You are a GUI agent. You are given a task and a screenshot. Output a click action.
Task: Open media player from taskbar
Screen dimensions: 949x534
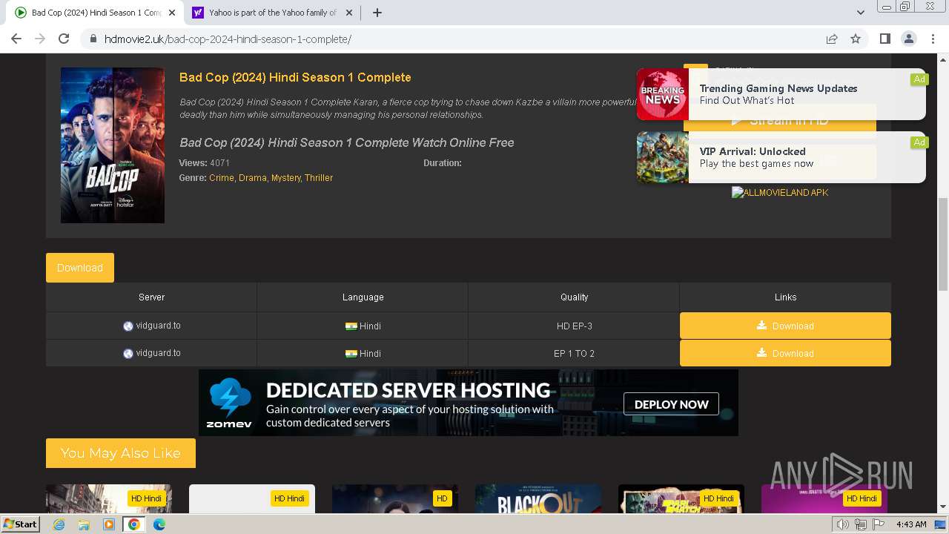coord(109,524)
